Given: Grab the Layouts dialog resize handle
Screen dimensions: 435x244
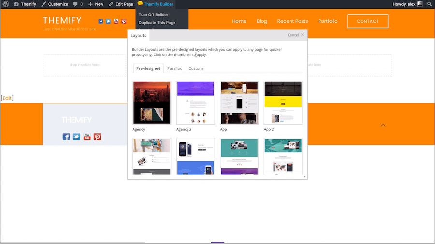Looking at the screenshot, I should [304, 177].
